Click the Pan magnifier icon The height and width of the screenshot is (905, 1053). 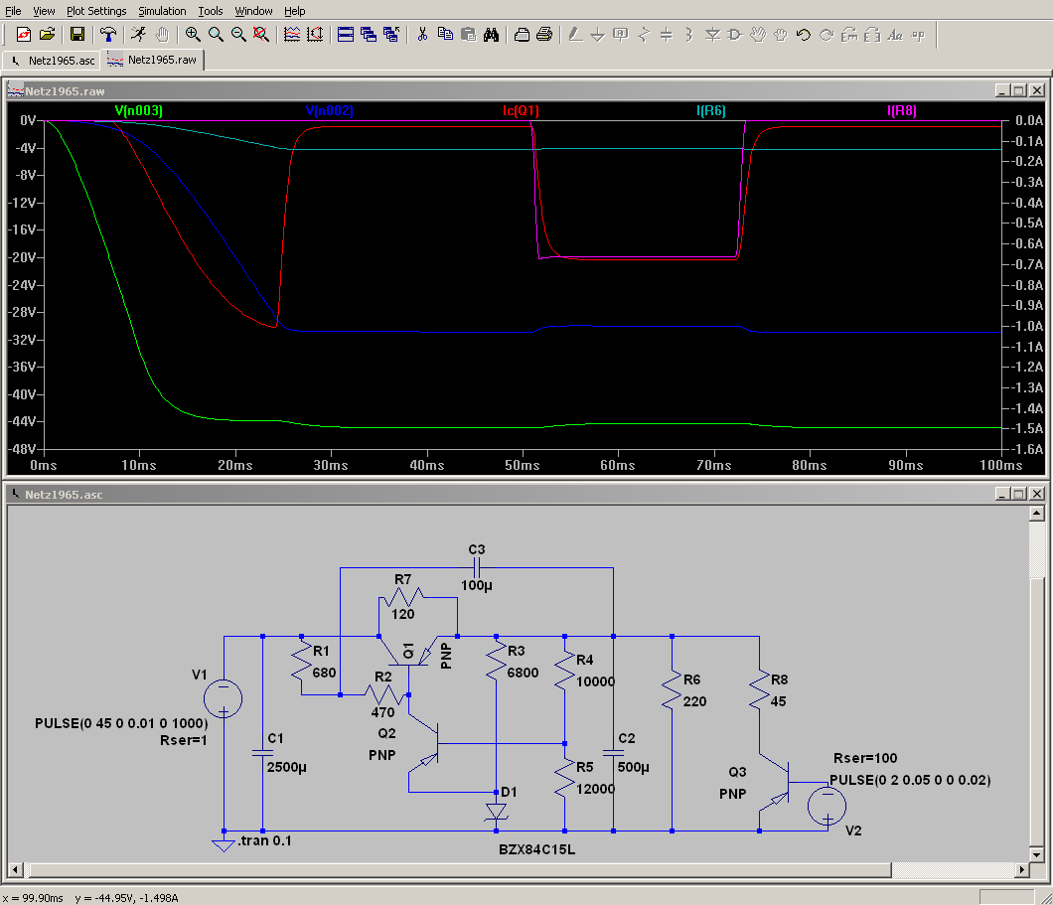pos(216,34)
